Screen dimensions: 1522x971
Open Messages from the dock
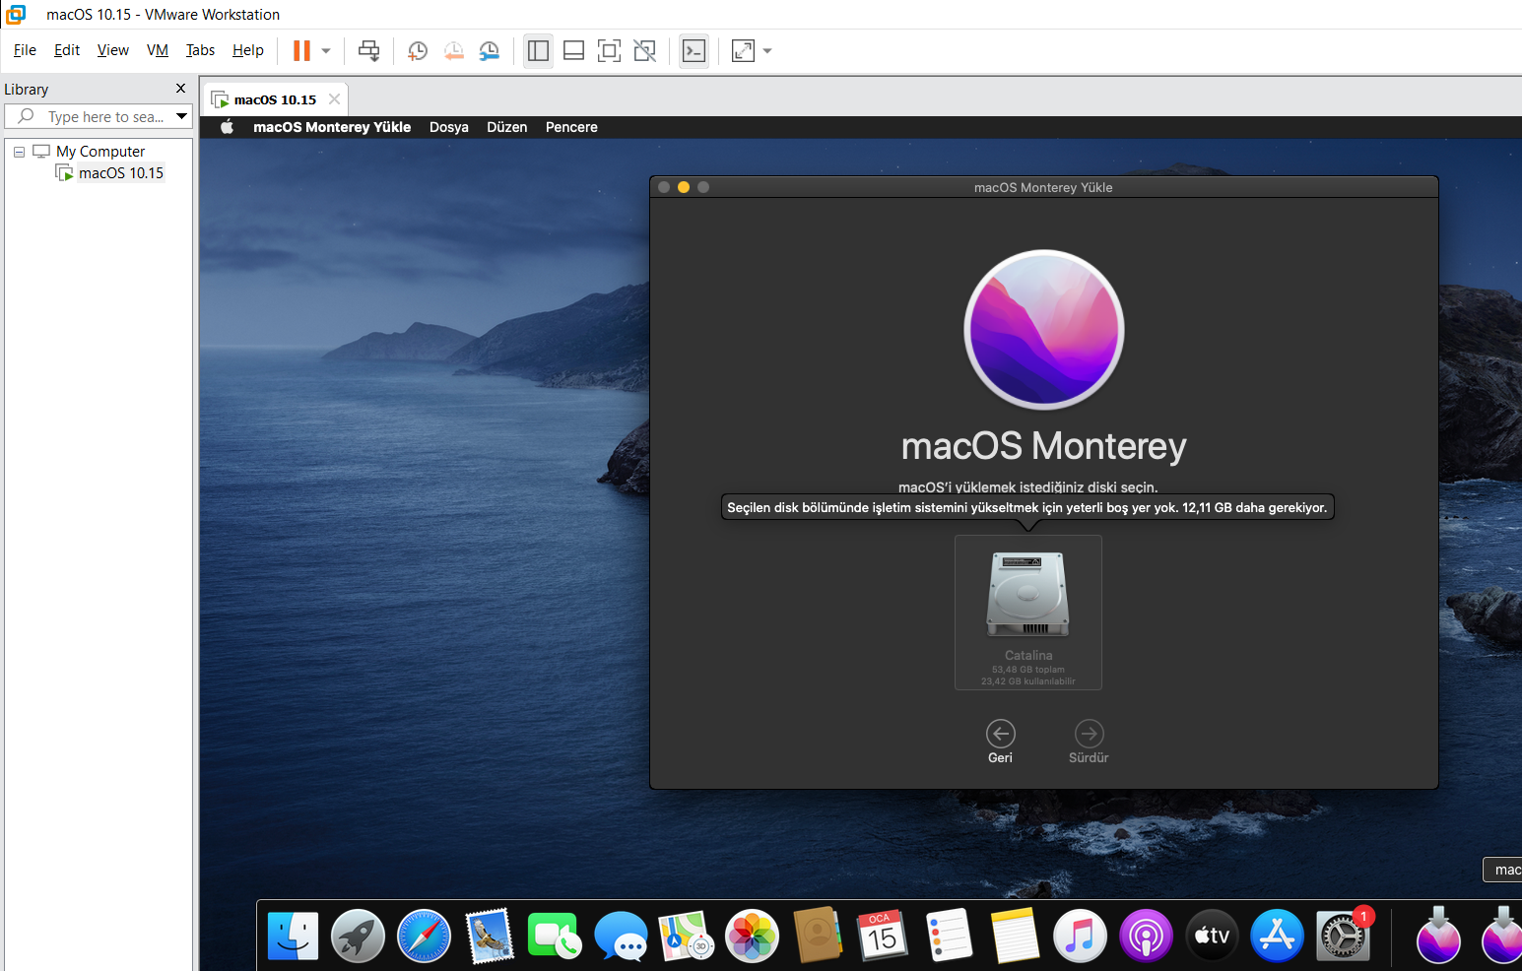point(621,936)
